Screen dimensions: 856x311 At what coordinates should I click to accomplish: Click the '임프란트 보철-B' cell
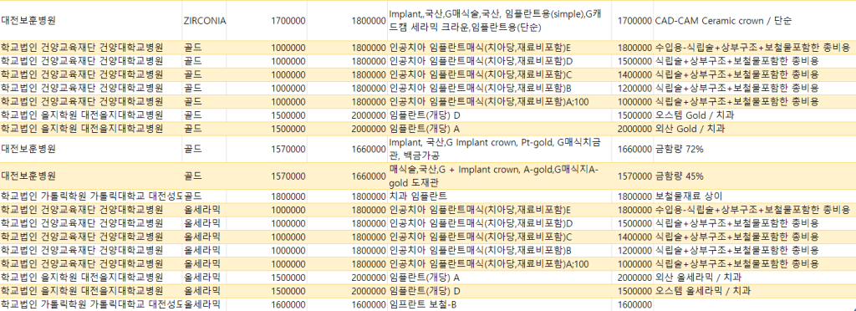tap(500, 304)
